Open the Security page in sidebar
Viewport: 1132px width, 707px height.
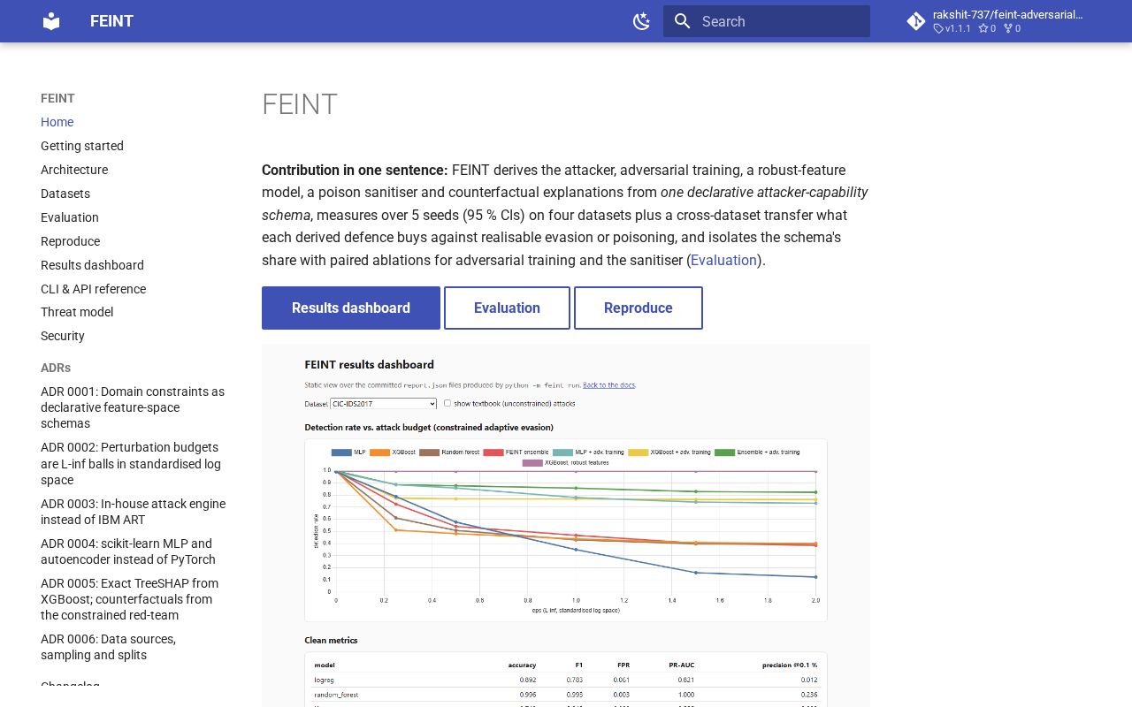tap(63, 336)
